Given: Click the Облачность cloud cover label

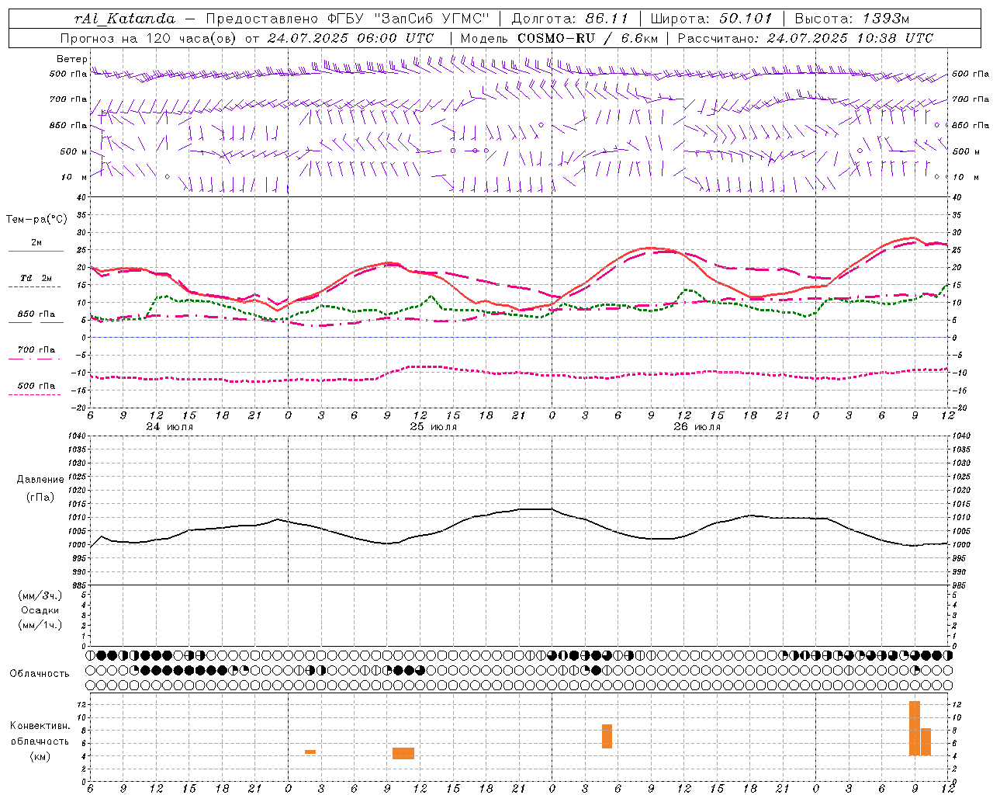Looking at the screenshot, I should (x=40, y=674).
